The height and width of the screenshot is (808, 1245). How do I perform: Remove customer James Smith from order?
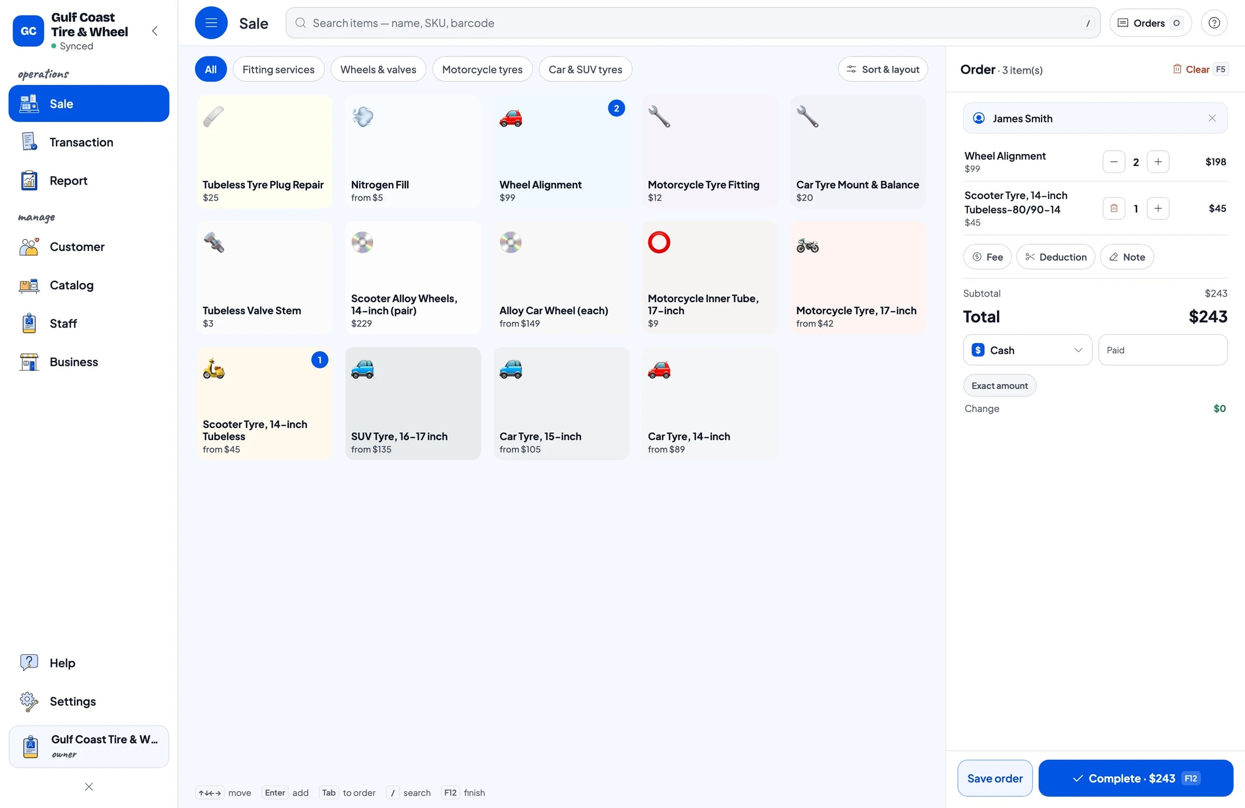[x=1211, y=118]
